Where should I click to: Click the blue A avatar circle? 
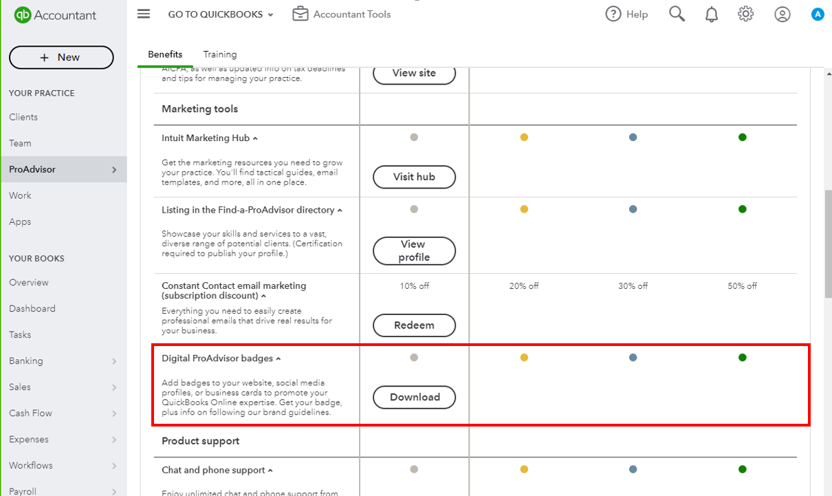point(818,14)
